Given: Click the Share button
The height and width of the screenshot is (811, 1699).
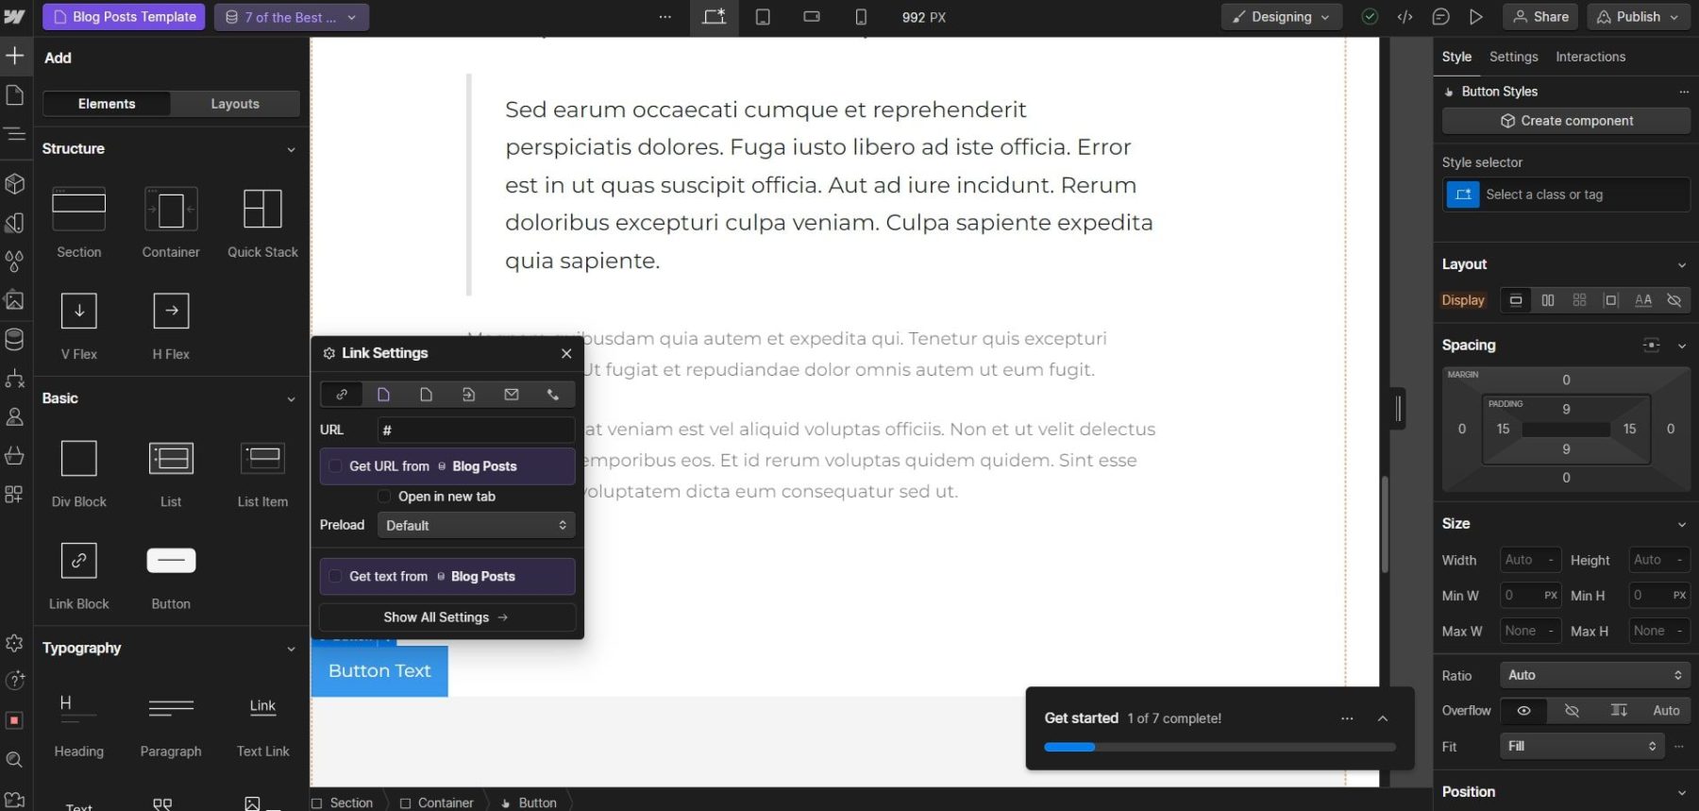Looking at the screenshot, I should (1541, 17).
